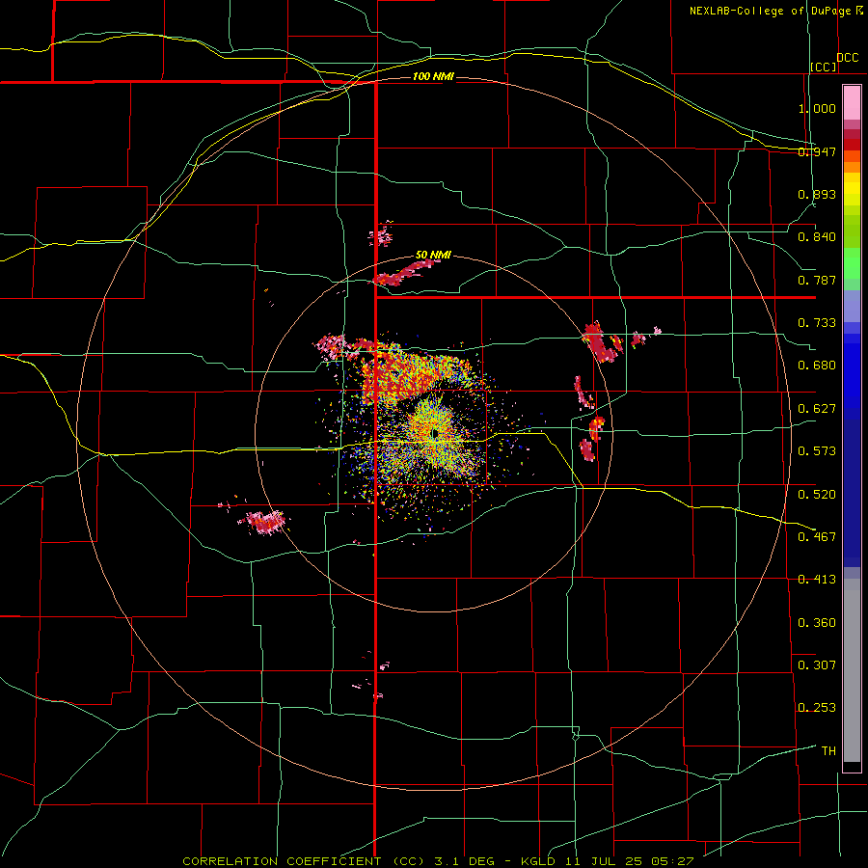Select the 0.733 scale value
Viewport: 868px width, 868px height.
pyautogui.click(x=817, y=323)
